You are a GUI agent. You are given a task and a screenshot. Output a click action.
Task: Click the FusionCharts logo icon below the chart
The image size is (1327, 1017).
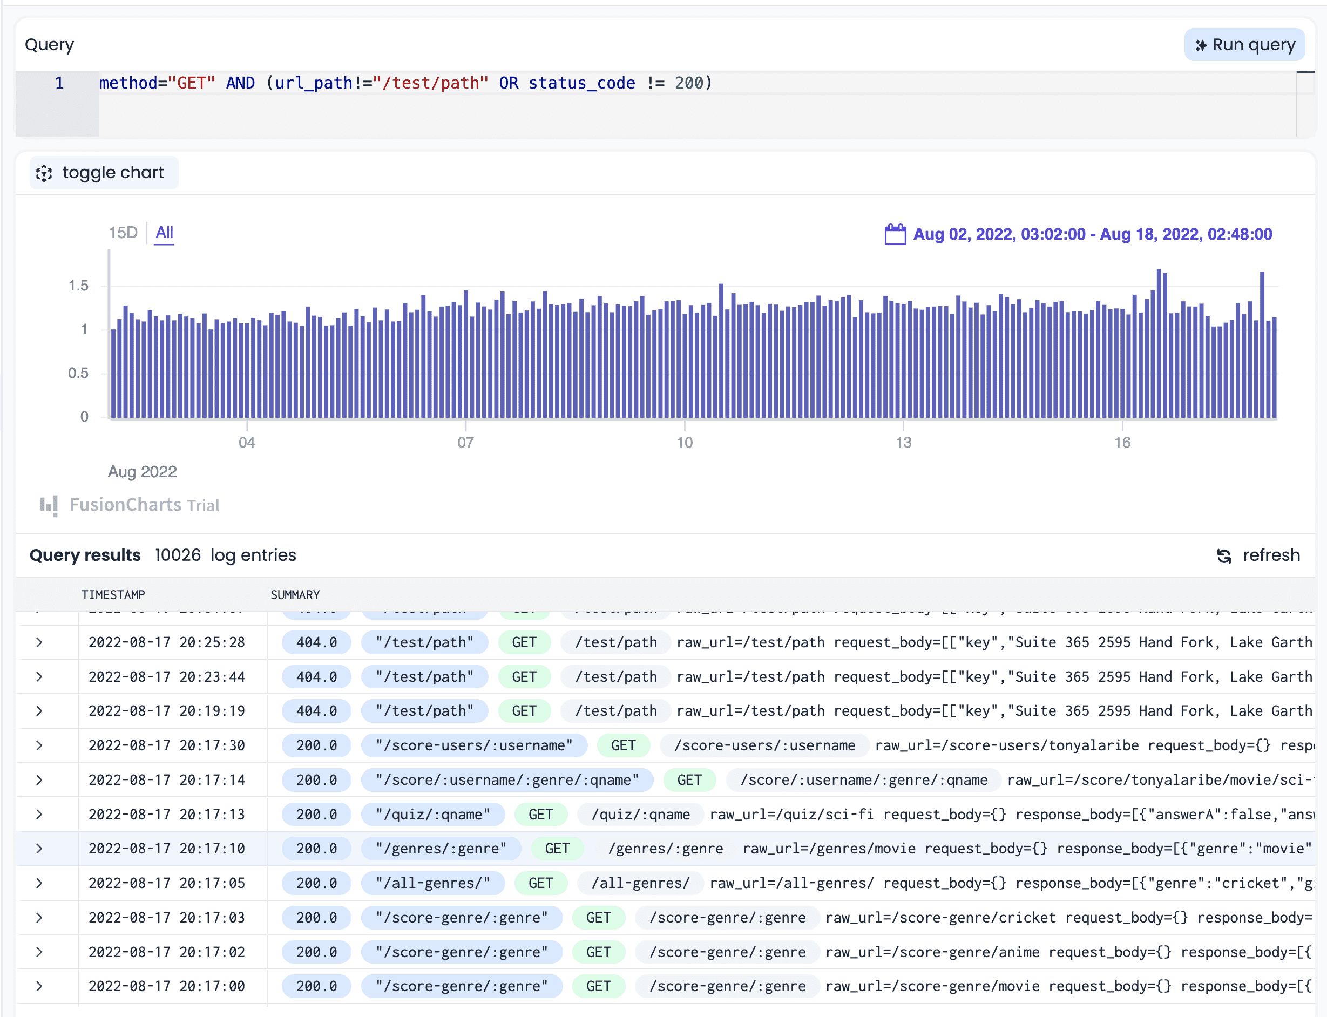[x=48, y=505]
